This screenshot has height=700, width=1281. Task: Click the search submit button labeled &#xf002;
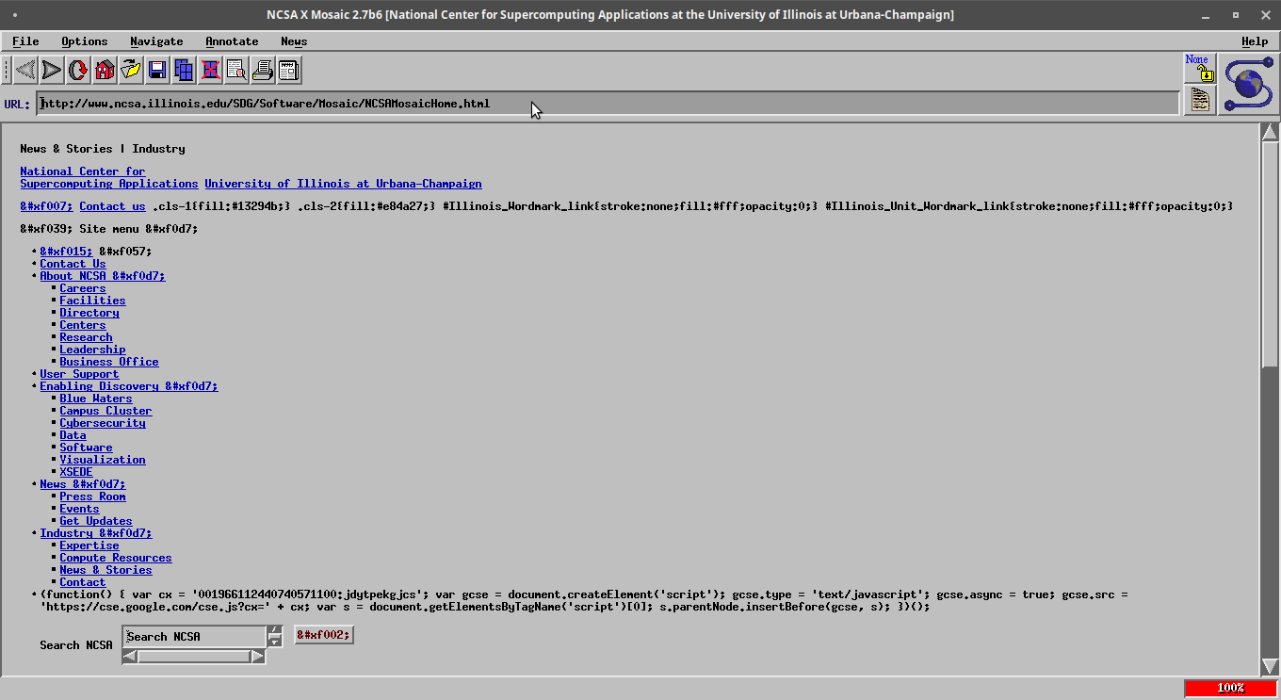pyautogui.click(x=324, y=635)
